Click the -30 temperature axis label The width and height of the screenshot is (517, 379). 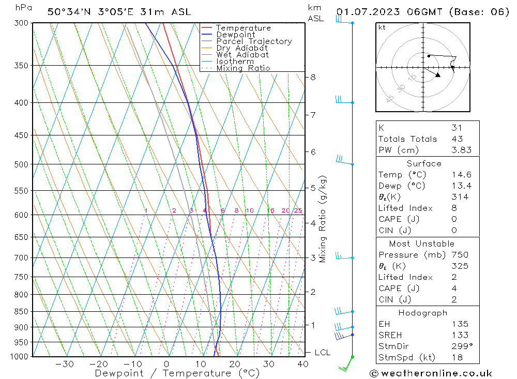[65, 364]
